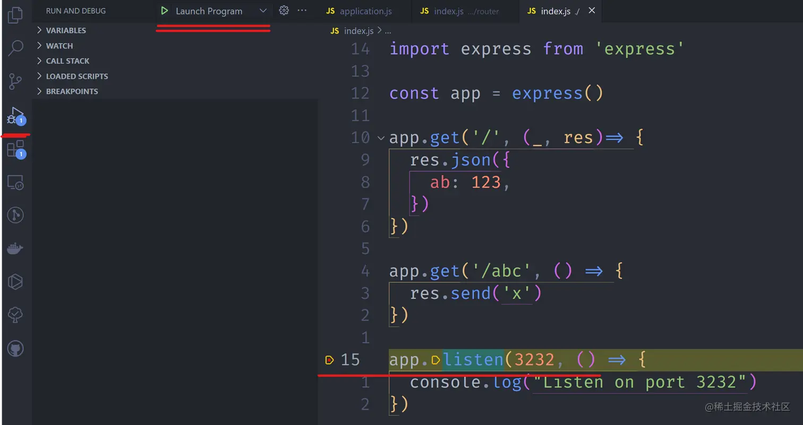Click index.js in the breadcrumb bar
Screen dimensions: 803x425
[358, 30]
